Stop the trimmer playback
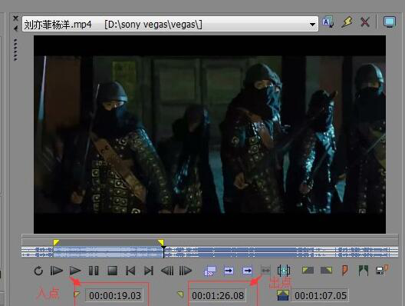The width and height of the screenshot is (405, 306). (x=112, y=271)
